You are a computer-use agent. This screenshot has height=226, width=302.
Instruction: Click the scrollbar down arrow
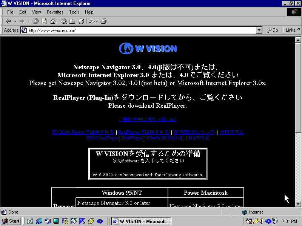click(x=298, y=204)
